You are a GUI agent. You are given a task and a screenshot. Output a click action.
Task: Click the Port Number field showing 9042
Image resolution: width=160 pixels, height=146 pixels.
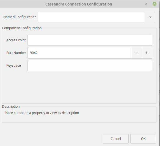click(x=80, y=53)
